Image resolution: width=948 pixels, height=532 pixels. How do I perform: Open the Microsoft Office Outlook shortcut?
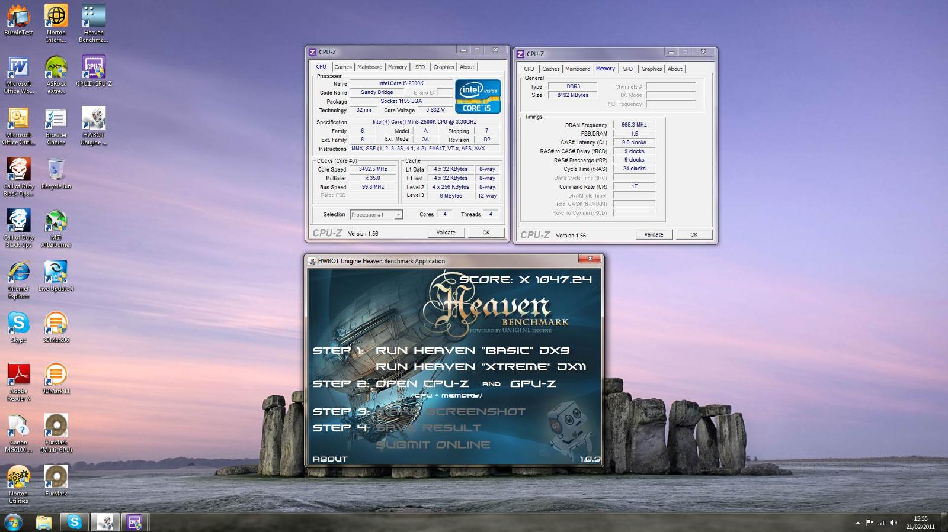click(18, 126)
